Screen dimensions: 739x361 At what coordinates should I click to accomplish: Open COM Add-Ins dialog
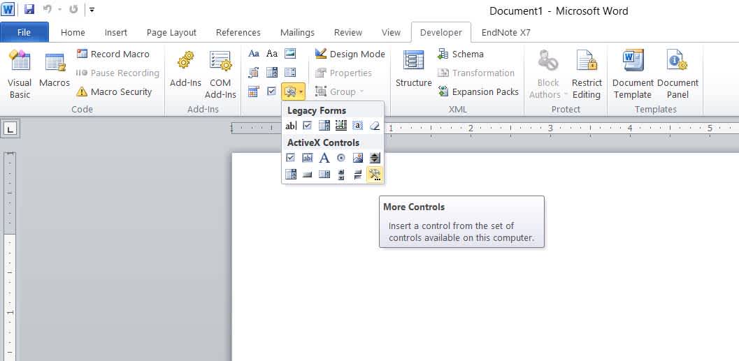220,75
